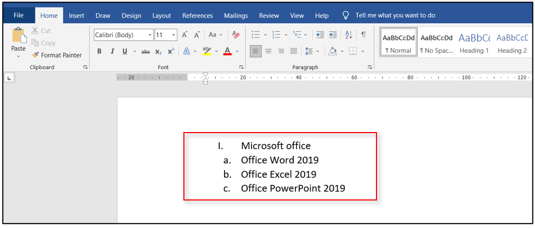Apply paragraph shading bucket
Image resolution: width=535 pixels, height=228 pixels.
(x=332, y=51)
